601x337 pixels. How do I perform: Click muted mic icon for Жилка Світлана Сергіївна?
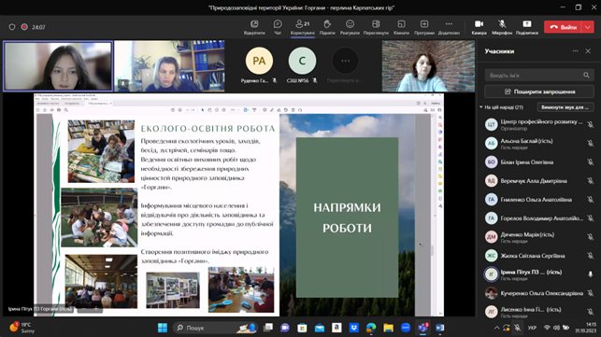pyautogui.click(x=591, y=256)
